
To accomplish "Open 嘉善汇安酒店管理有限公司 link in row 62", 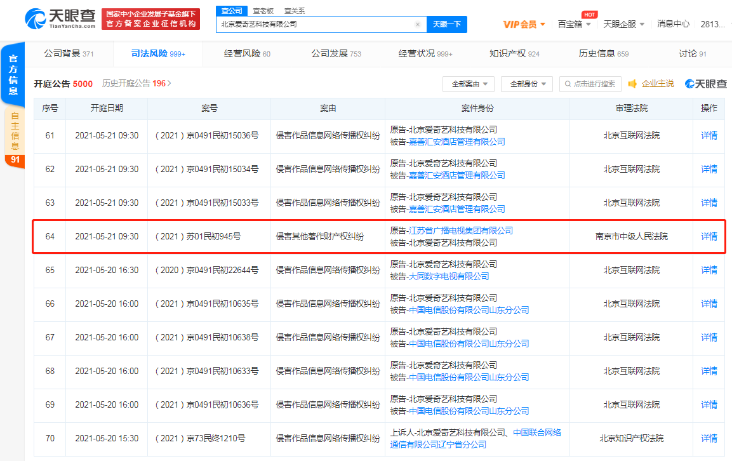I will 456,175.
